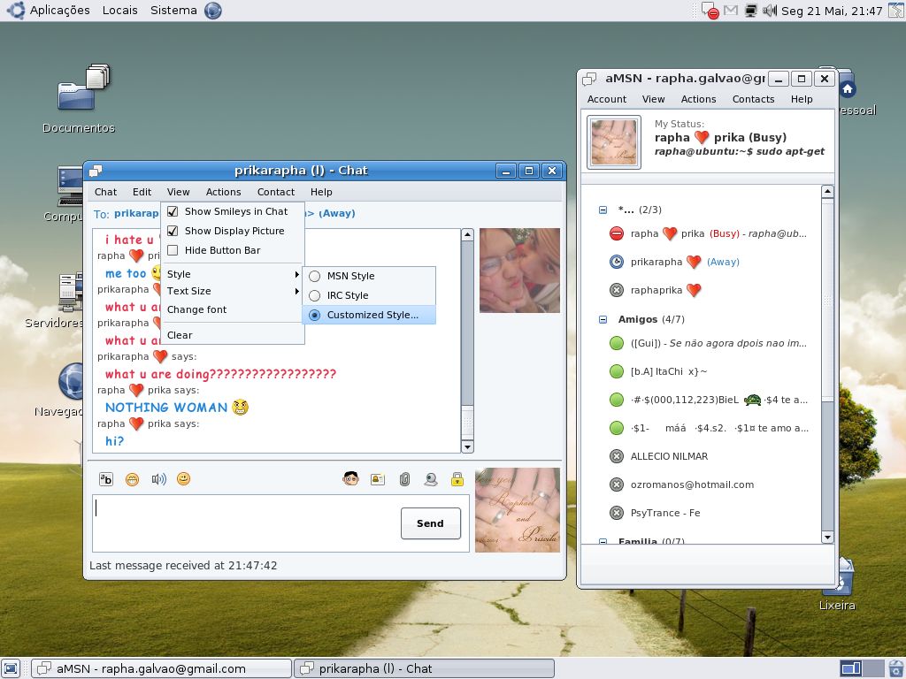Open the volume control in system tray
Viewport: 906px width, 679px height.
coord(769,11)
